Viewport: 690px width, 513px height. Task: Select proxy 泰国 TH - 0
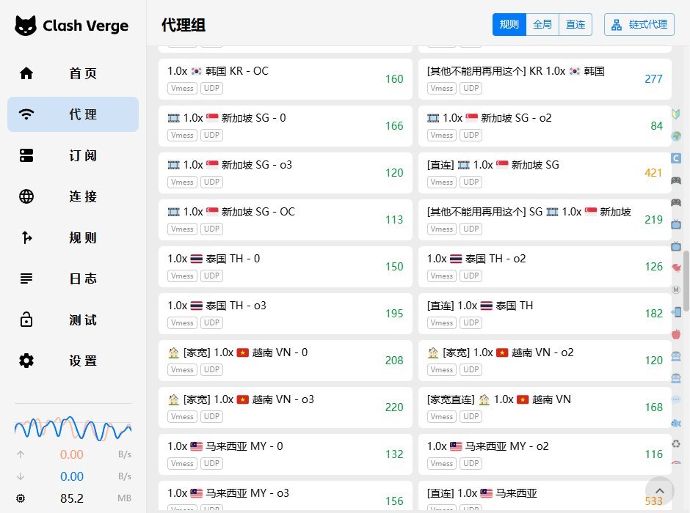pos(285,267)
